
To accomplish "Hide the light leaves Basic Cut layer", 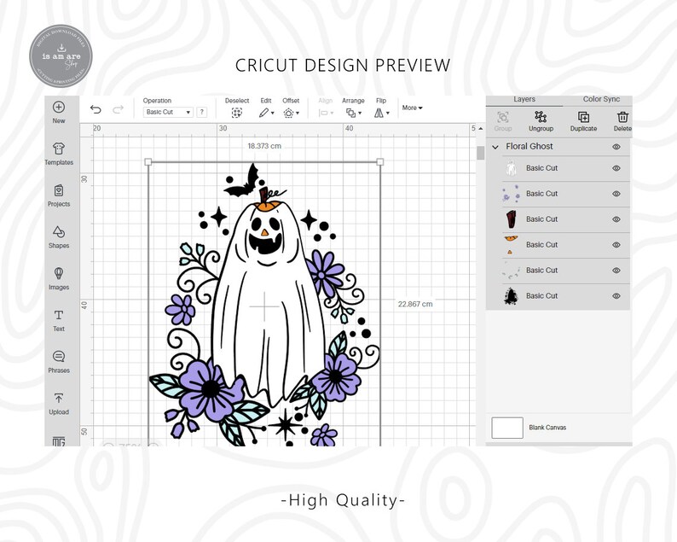I will (616, 270).
